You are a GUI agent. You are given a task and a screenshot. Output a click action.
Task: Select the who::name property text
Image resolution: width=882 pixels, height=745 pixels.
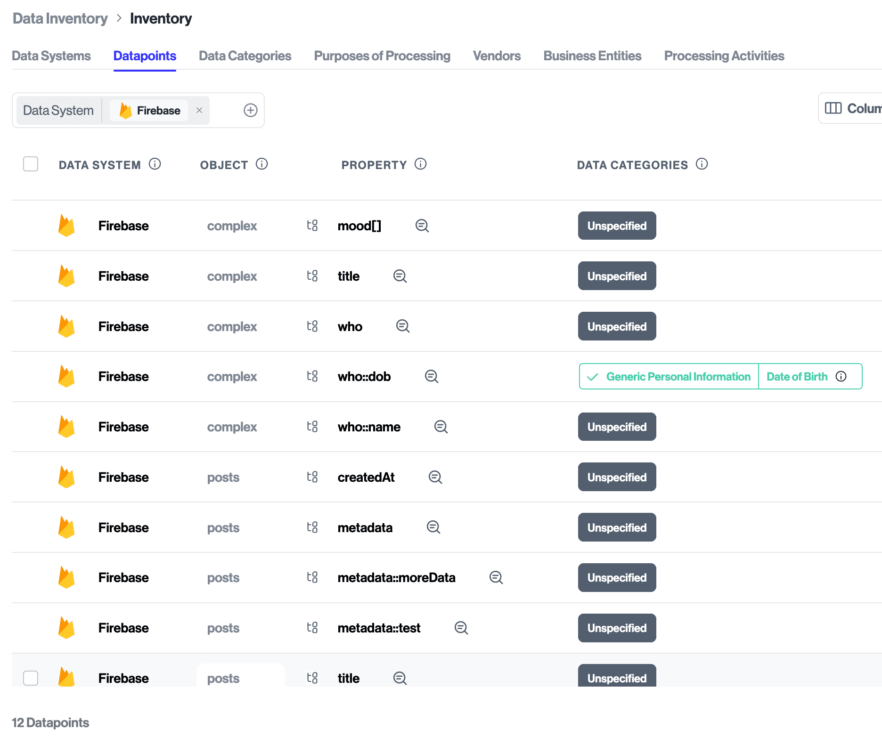click(369, 427)
